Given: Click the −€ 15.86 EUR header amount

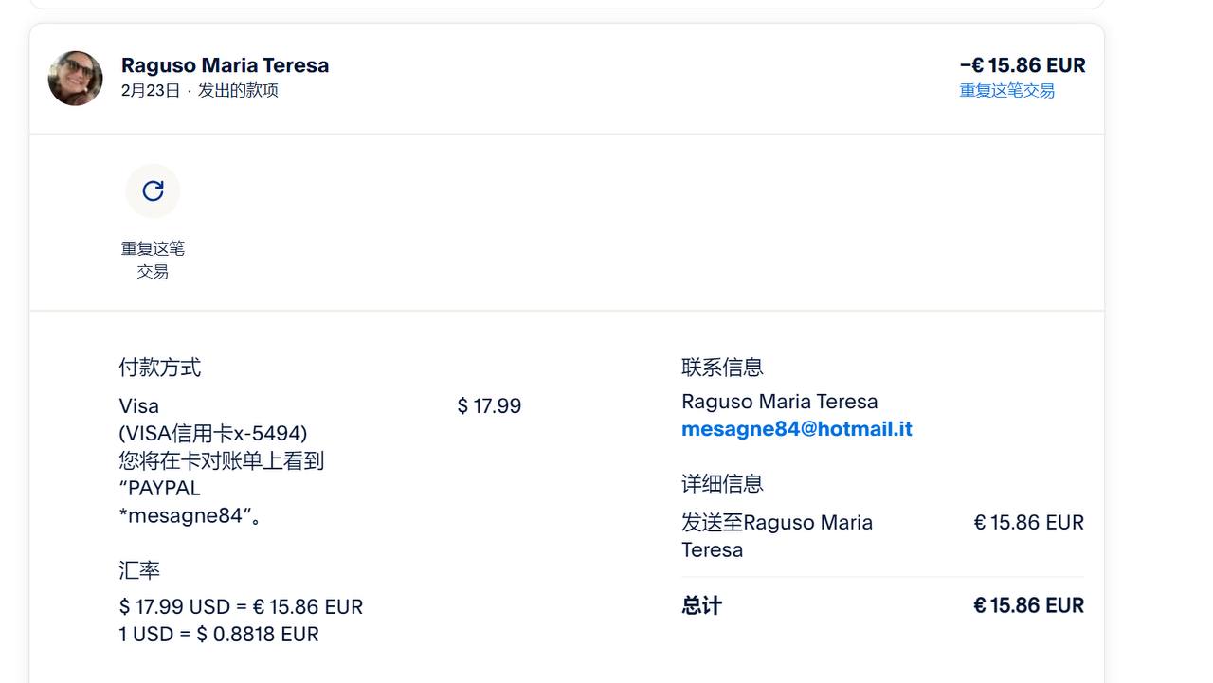Looking at the screenshot, I should [x=1023, y=65].
